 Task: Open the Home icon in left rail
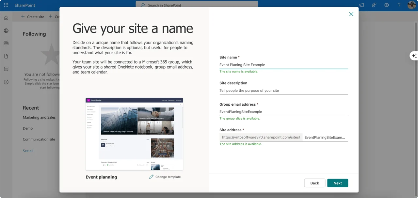6,18
